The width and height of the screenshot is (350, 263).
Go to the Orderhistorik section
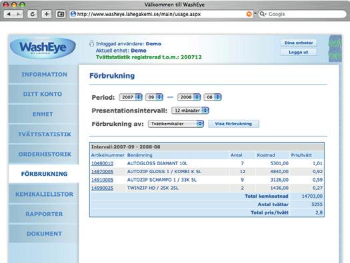[44, 154]
